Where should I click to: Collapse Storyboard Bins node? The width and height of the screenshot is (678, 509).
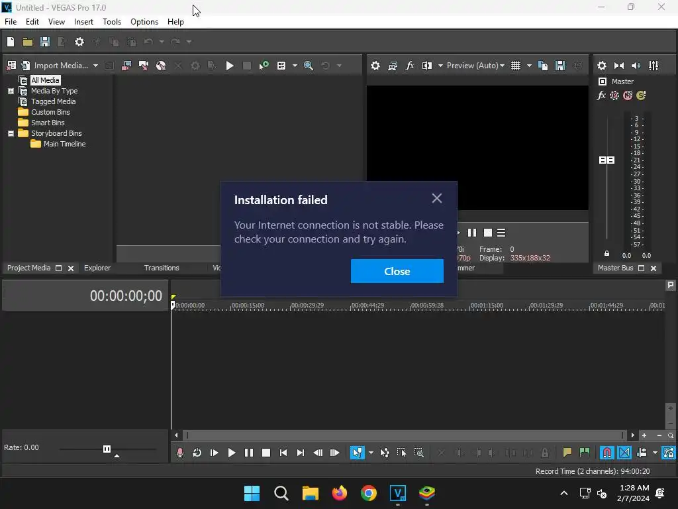[11, 134]
